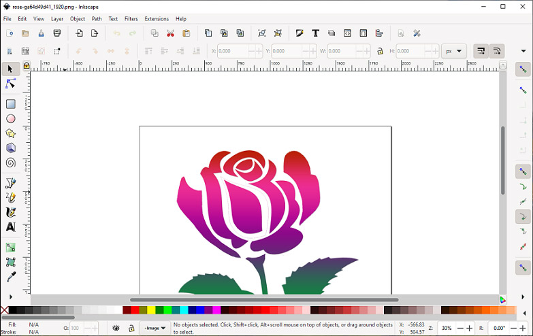533x336 pixels.
Task: Click the Export icon
Action: click(x=95, y=33)
